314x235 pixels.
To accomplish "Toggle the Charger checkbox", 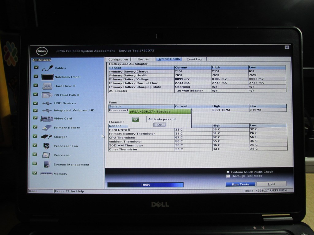I will pyautogui.click(x=35, y=136).
